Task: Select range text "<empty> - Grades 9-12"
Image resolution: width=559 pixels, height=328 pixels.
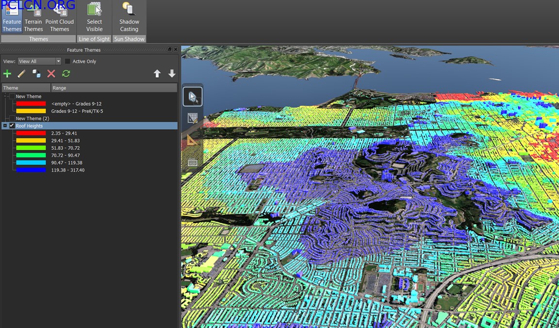Action: click(77, 104)
